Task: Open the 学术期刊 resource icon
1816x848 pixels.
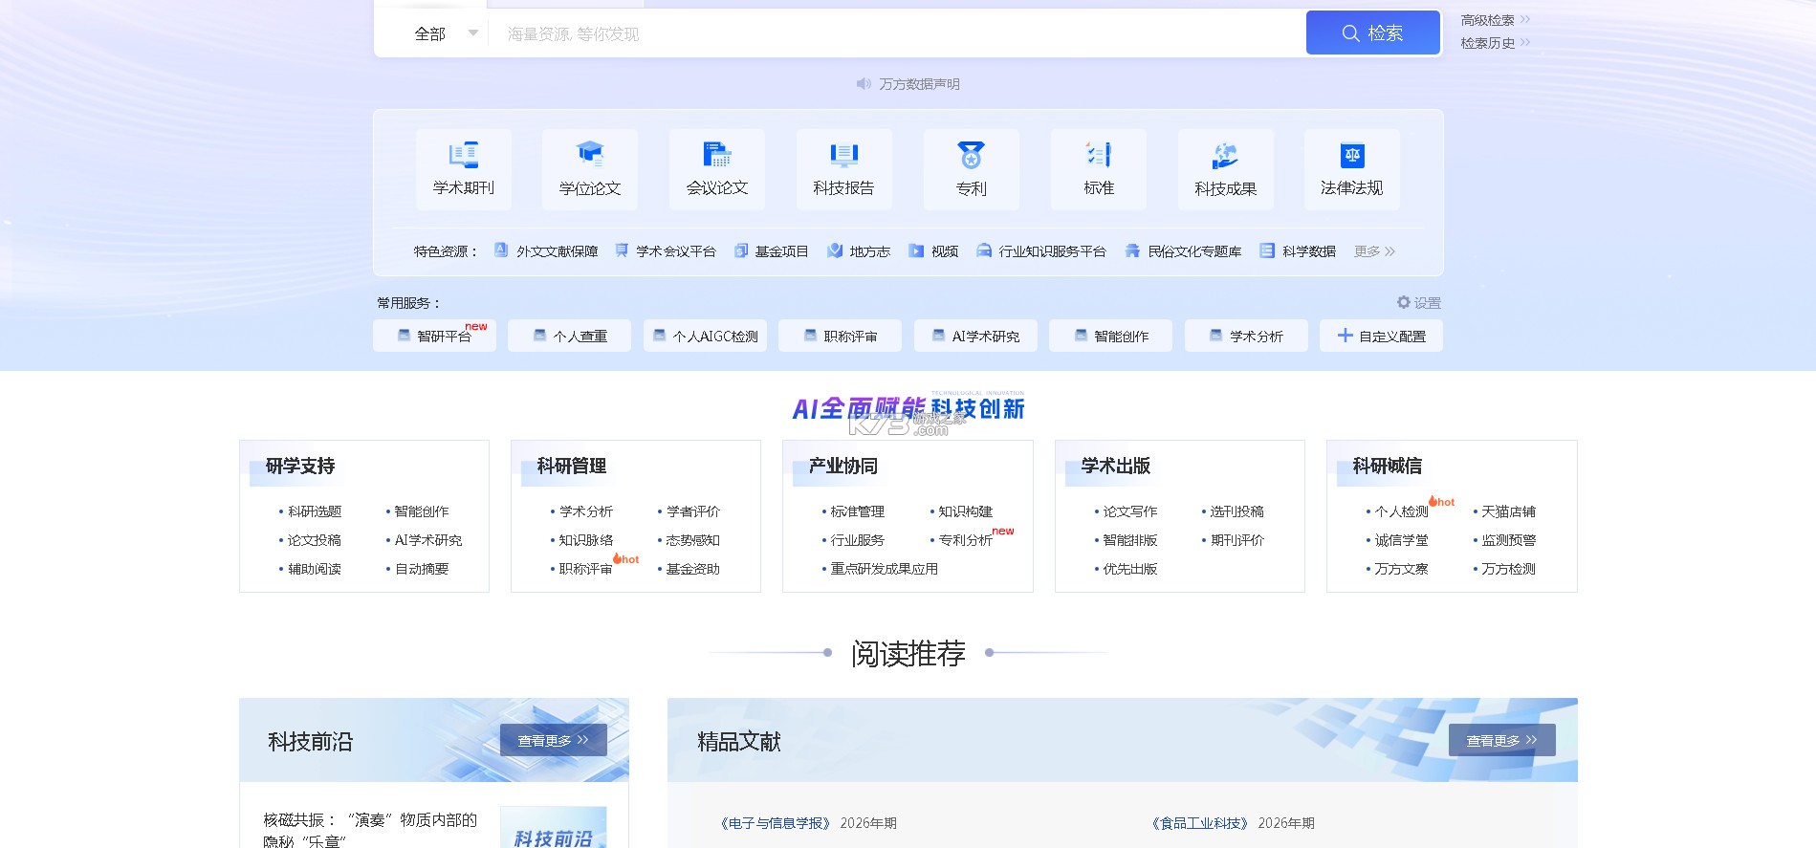Action: (464, 155)
